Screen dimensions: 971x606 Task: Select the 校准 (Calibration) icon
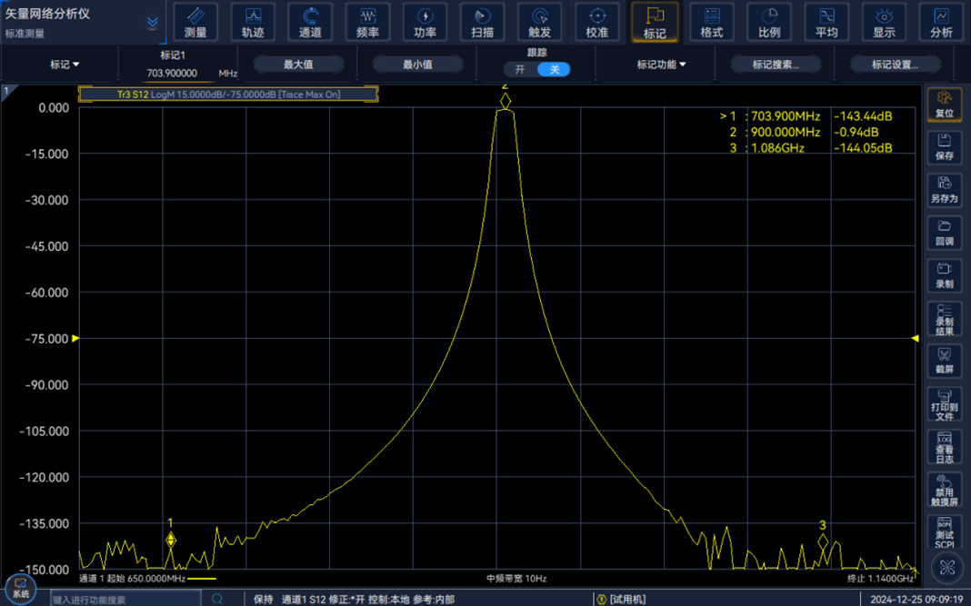pyautogui.click(x=596, y=22)
